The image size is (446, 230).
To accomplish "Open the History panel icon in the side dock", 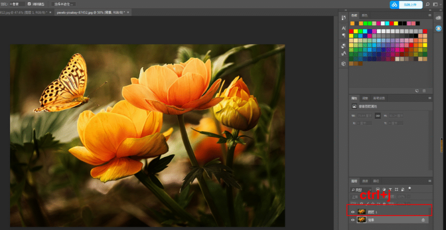I will (343, 18).
